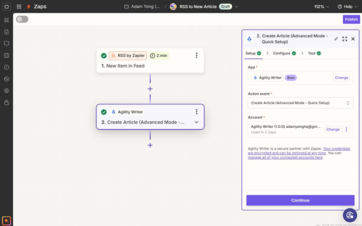Open the Help menu
The image size is (362, 226).
coord(348,7)
